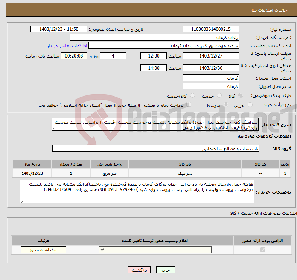297x280 pixels.
Task: Select the کالا radio button
Action: (241, 95)
